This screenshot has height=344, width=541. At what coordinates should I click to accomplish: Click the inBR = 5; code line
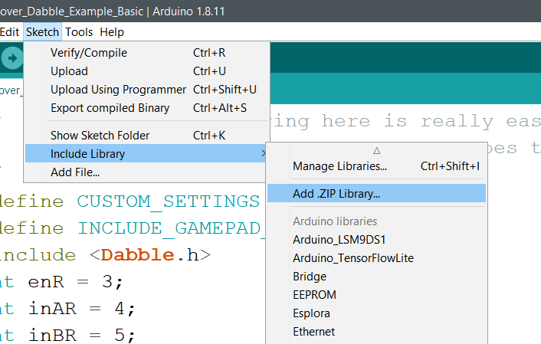coord(67,335)
